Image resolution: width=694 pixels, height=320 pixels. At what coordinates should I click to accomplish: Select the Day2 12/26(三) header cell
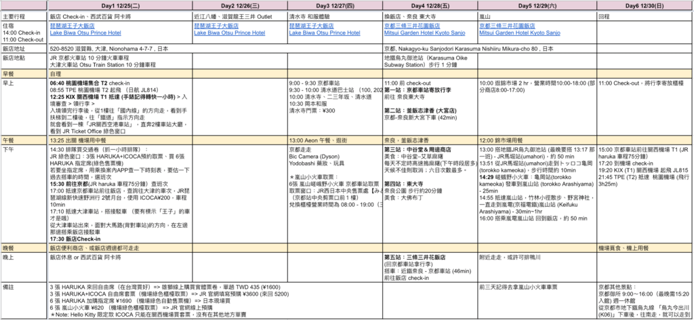[x=240, y=5]
